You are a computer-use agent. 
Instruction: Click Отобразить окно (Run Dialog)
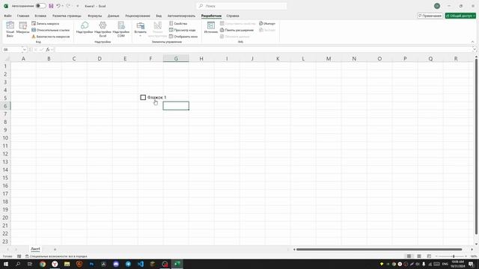coord(183,37)
